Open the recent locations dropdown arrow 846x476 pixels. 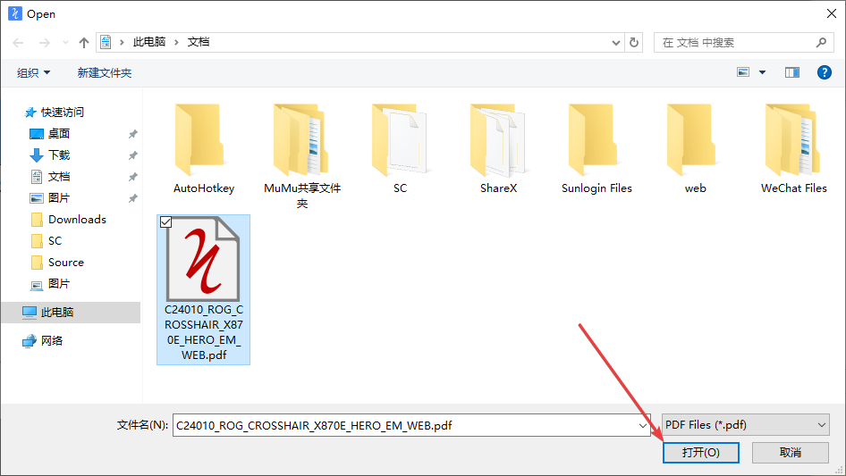tap(65, 42)
